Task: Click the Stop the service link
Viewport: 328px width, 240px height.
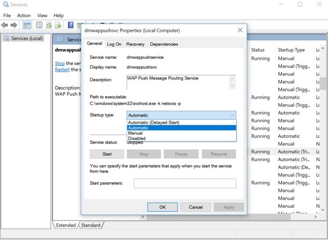Action: coord(60,63)
